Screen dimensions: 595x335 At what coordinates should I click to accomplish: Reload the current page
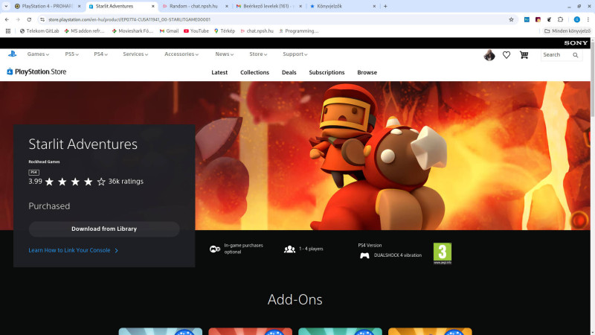[x=29, y=19]
